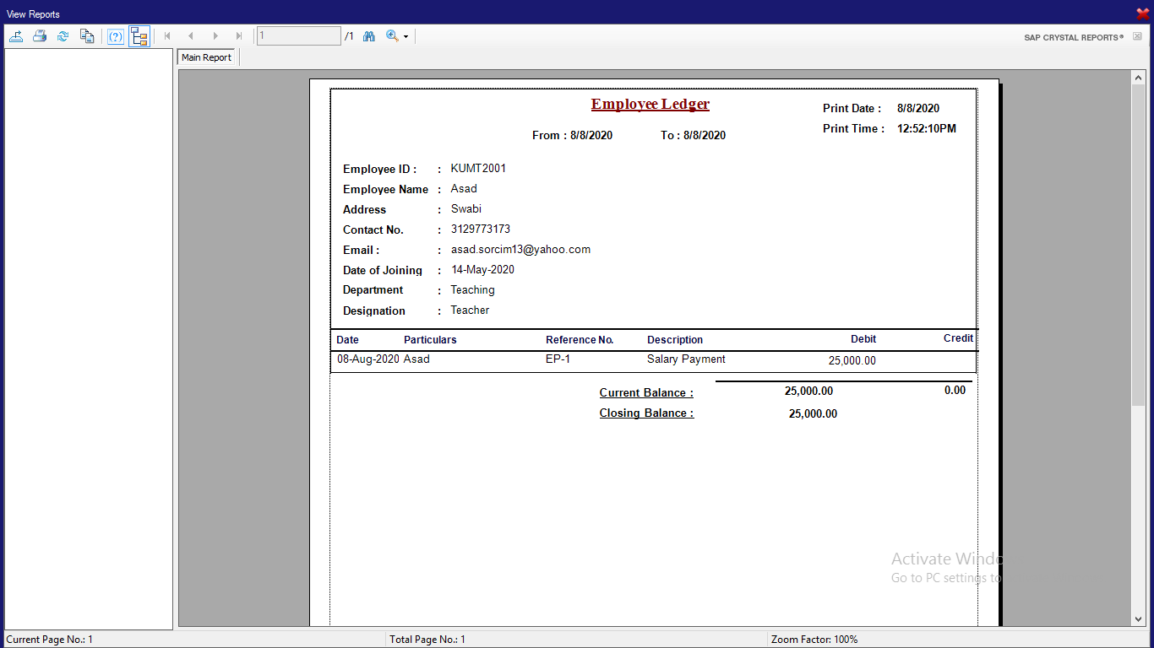Image resolution: width=1154 pixels, height=648 pixels.
Task: Click Total Page No. status entry
Action: (x=427, y=640)
